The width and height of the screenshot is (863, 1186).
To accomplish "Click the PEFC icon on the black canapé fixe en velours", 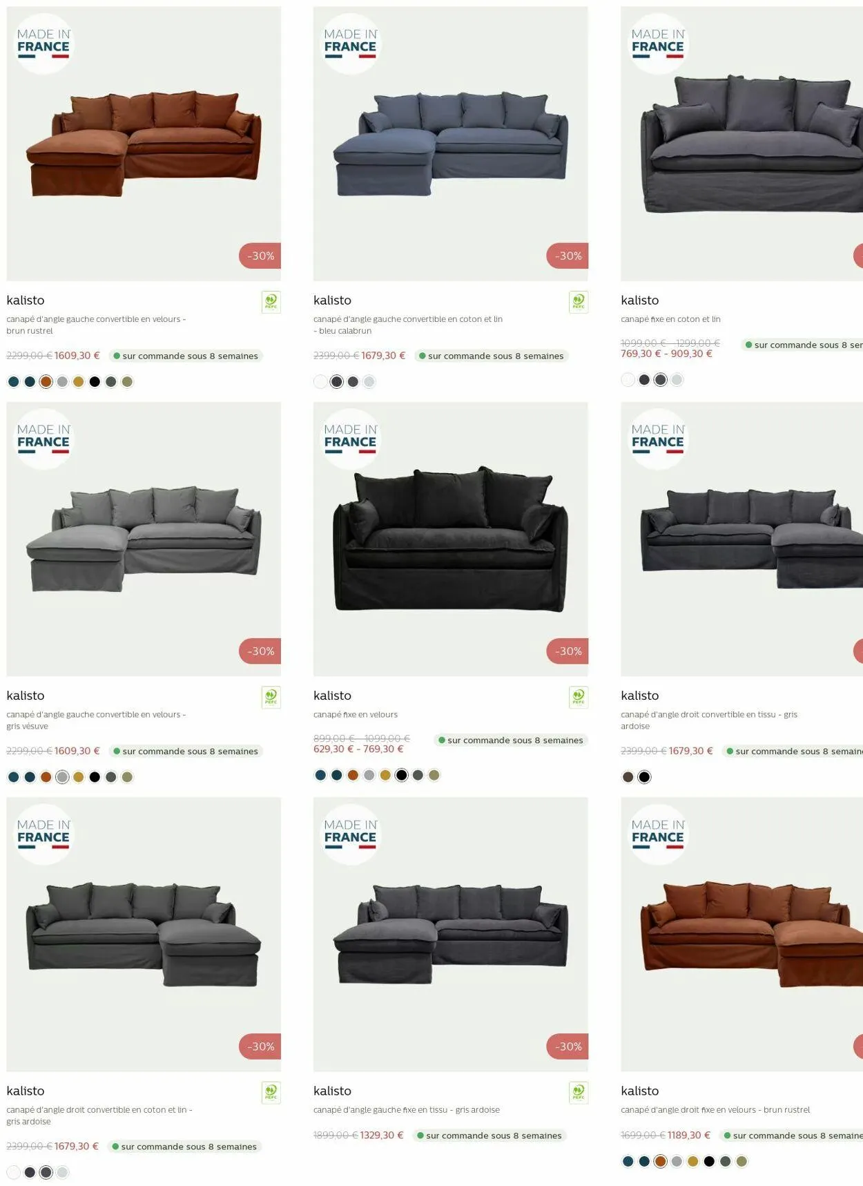I will (578, 697).
